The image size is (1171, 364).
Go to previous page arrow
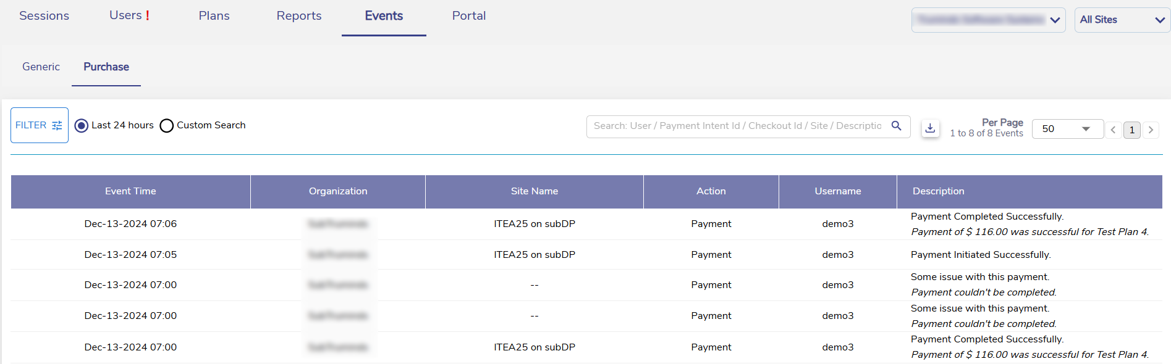pos(1113,130)
